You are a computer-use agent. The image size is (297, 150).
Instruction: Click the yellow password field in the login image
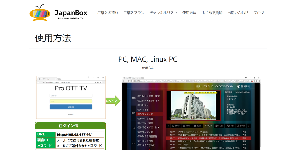71,101
